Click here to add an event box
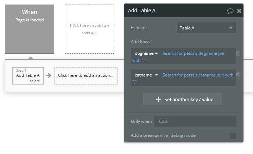Image resolution: width=253 pixels, height=154 pixels. (89, 29)
